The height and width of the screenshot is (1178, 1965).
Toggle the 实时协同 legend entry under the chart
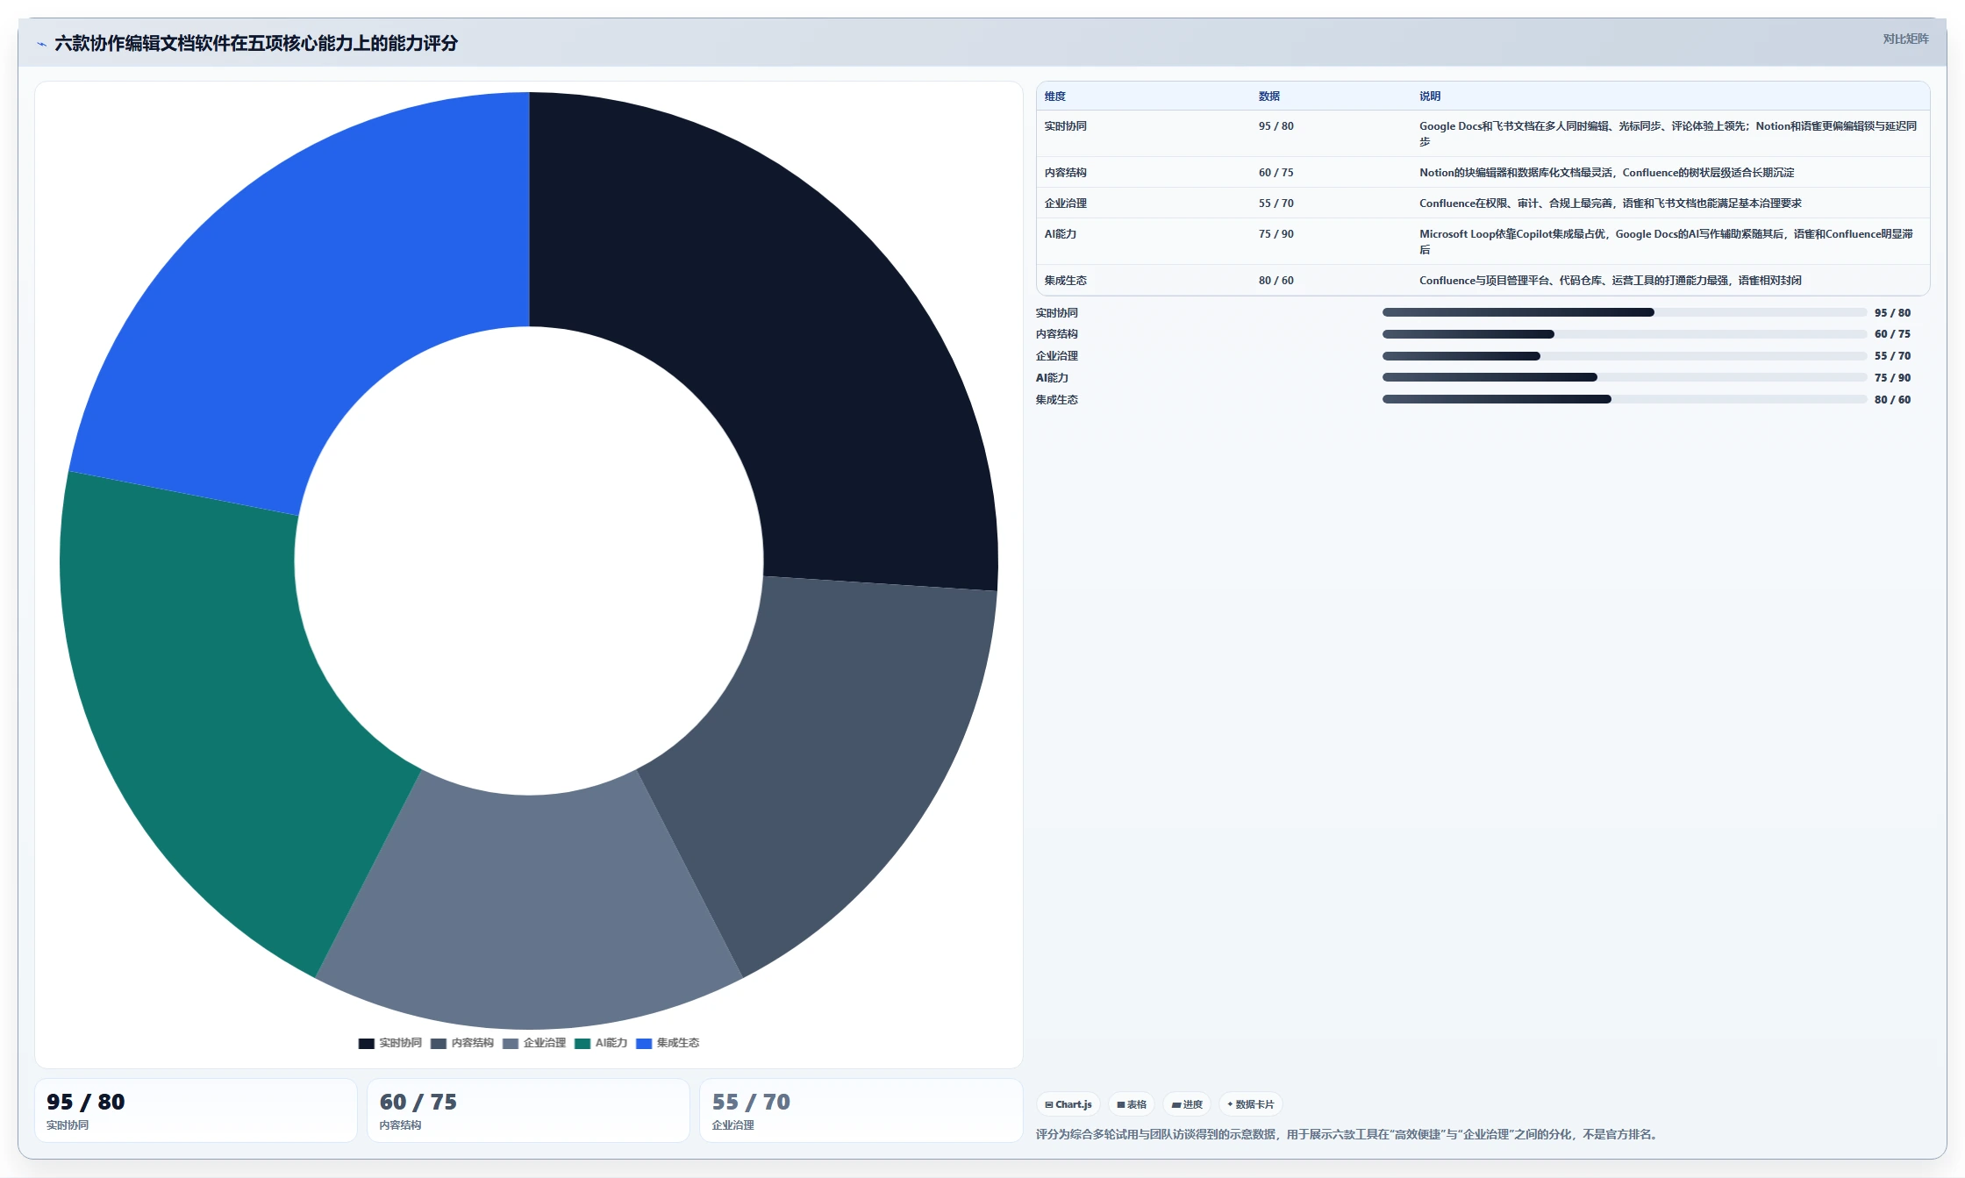click(x=390, y=1043)
